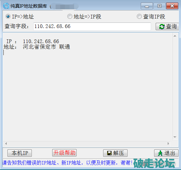Click the 本机IP button
Viewport: 181px width, 170px height.
coord(20,153)
